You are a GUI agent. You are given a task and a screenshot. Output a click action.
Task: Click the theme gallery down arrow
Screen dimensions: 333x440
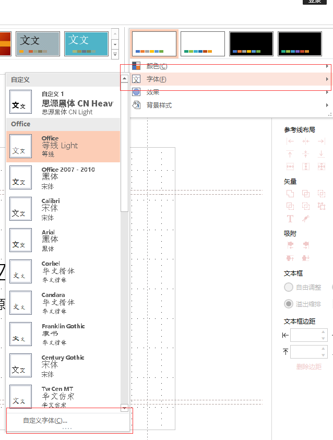tap(115, 44)
